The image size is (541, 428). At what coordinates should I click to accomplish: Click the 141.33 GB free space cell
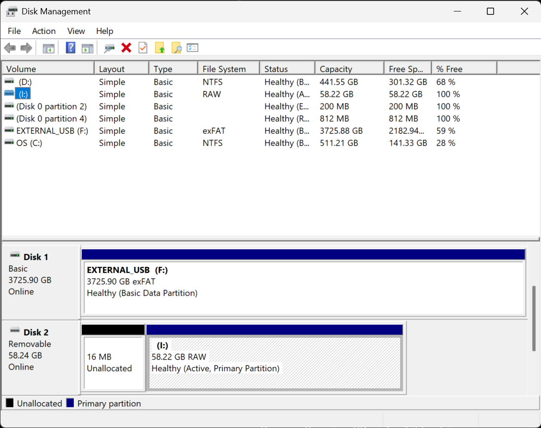[x=408, y=143]
